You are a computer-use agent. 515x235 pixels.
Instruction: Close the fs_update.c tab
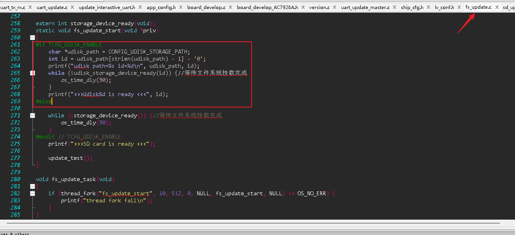click(x=497, y=7)
